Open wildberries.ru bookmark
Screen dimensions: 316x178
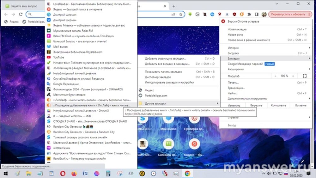(x=91, y=148)
